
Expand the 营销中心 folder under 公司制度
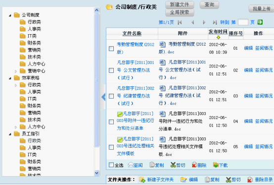coord(16,71)
